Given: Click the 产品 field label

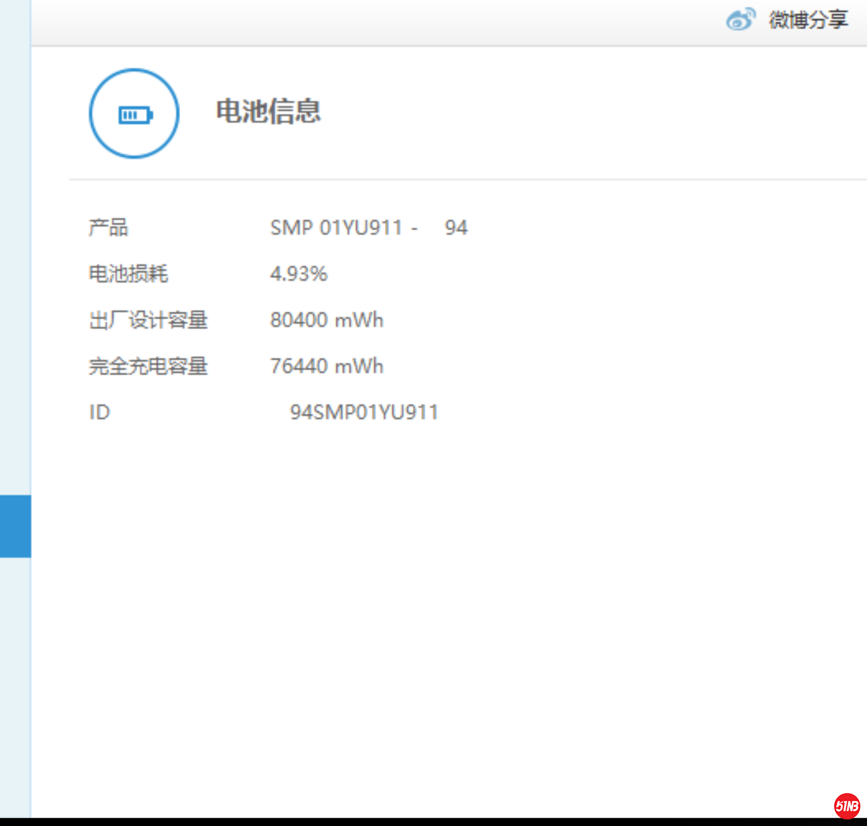Looking at the screenshot, I should pos(109,228).
